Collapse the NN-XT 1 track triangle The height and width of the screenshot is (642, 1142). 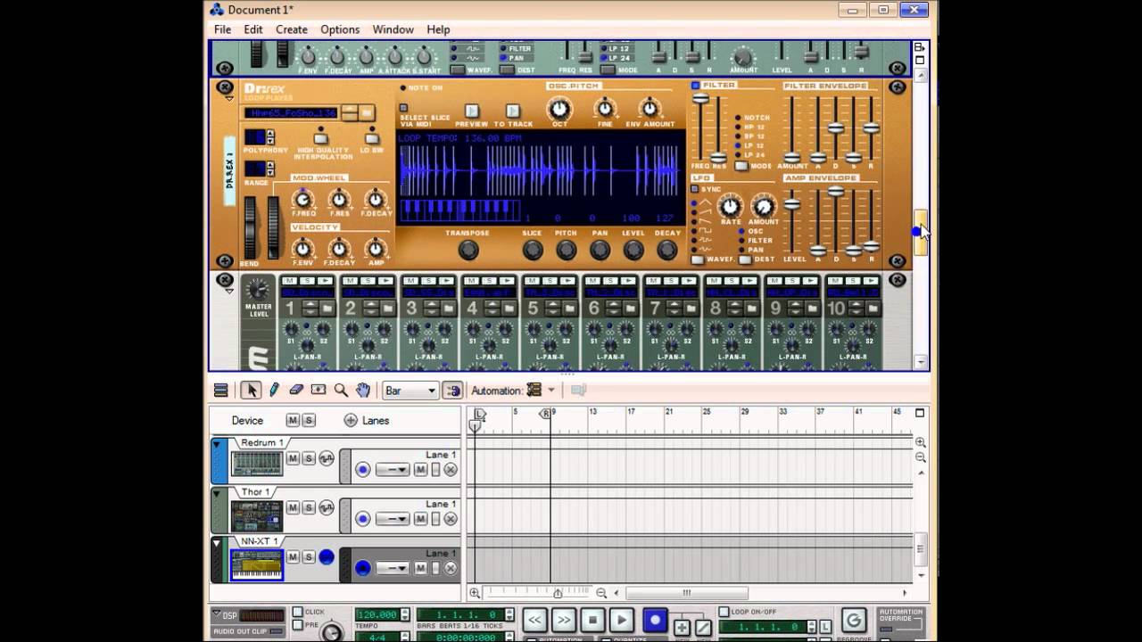[x=216, y=541]
